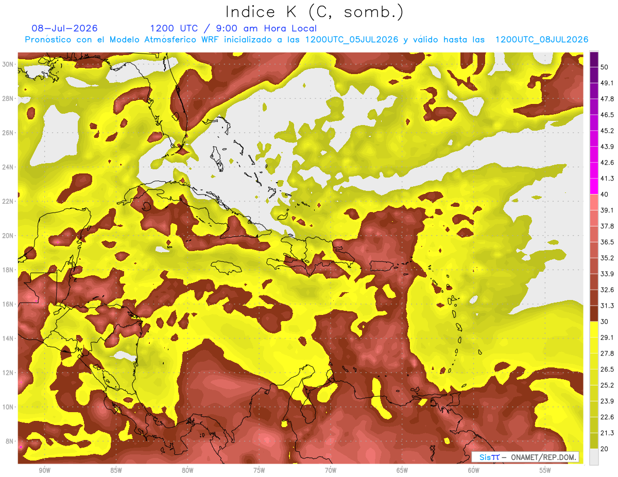Click the colorbar label "26.5"
Image resolution: width=618 pixels, height=477 pixels.
click(x=607, y=369)
